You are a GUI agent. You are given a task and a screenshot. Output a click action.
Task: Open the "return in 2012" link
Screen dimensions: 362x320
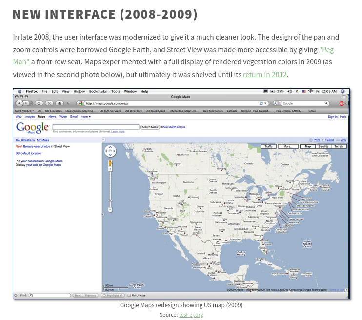point(265,75)
